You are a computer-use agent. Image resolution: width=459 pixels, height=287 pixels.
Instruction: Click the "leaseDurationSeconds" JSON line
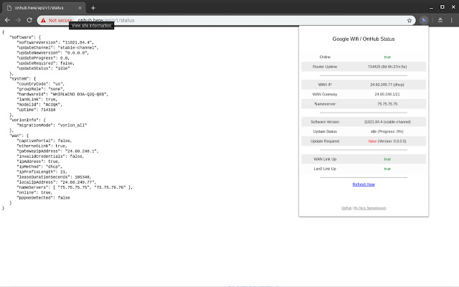(x=54, y=177)
